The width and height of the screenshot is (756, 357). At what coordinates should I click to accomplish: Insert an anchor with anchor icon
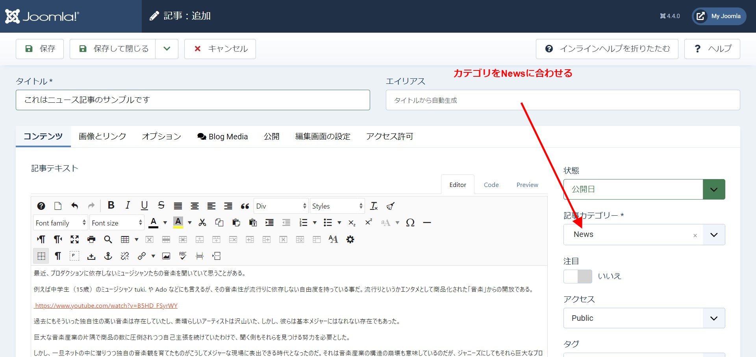pos(108,256)
